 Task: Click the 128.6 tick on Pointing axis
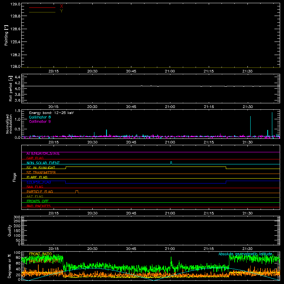coord(15,29)
